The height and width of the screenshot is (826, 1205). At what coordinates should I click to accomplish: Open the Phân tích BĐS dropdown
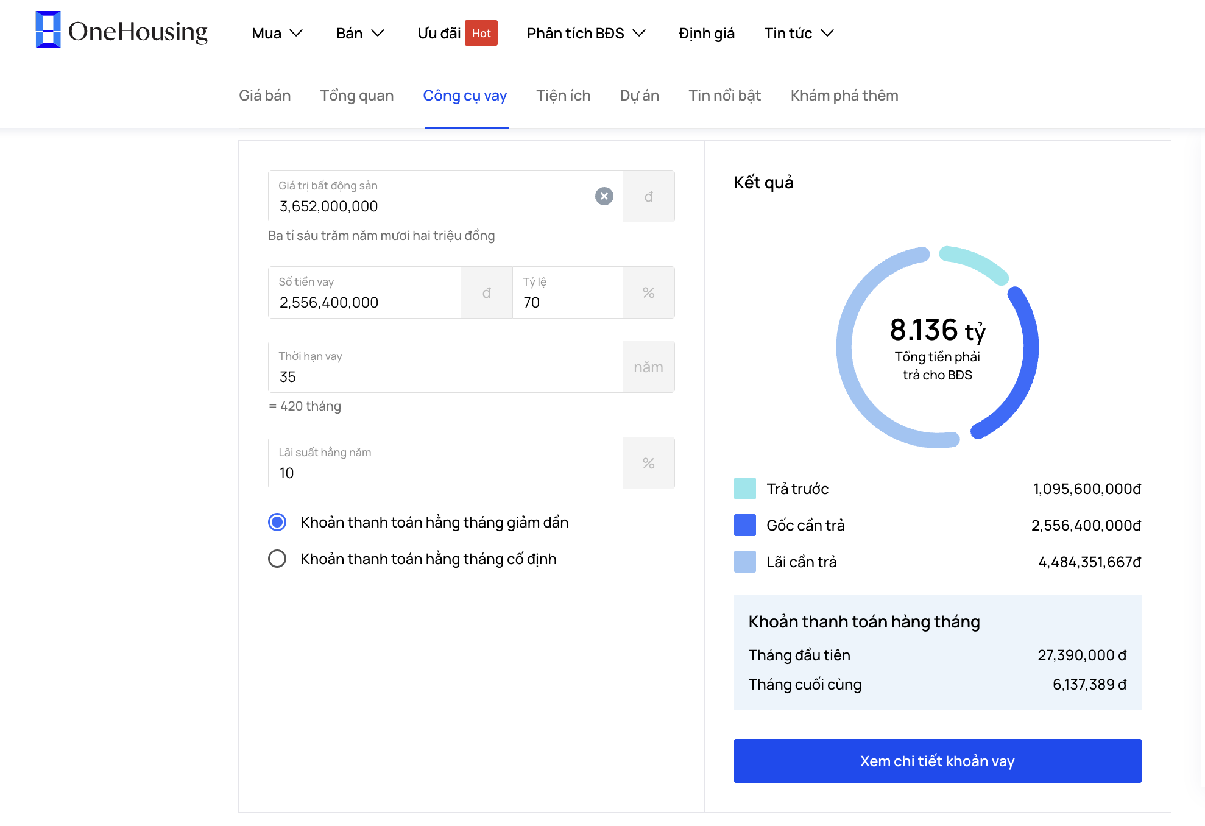586,33
